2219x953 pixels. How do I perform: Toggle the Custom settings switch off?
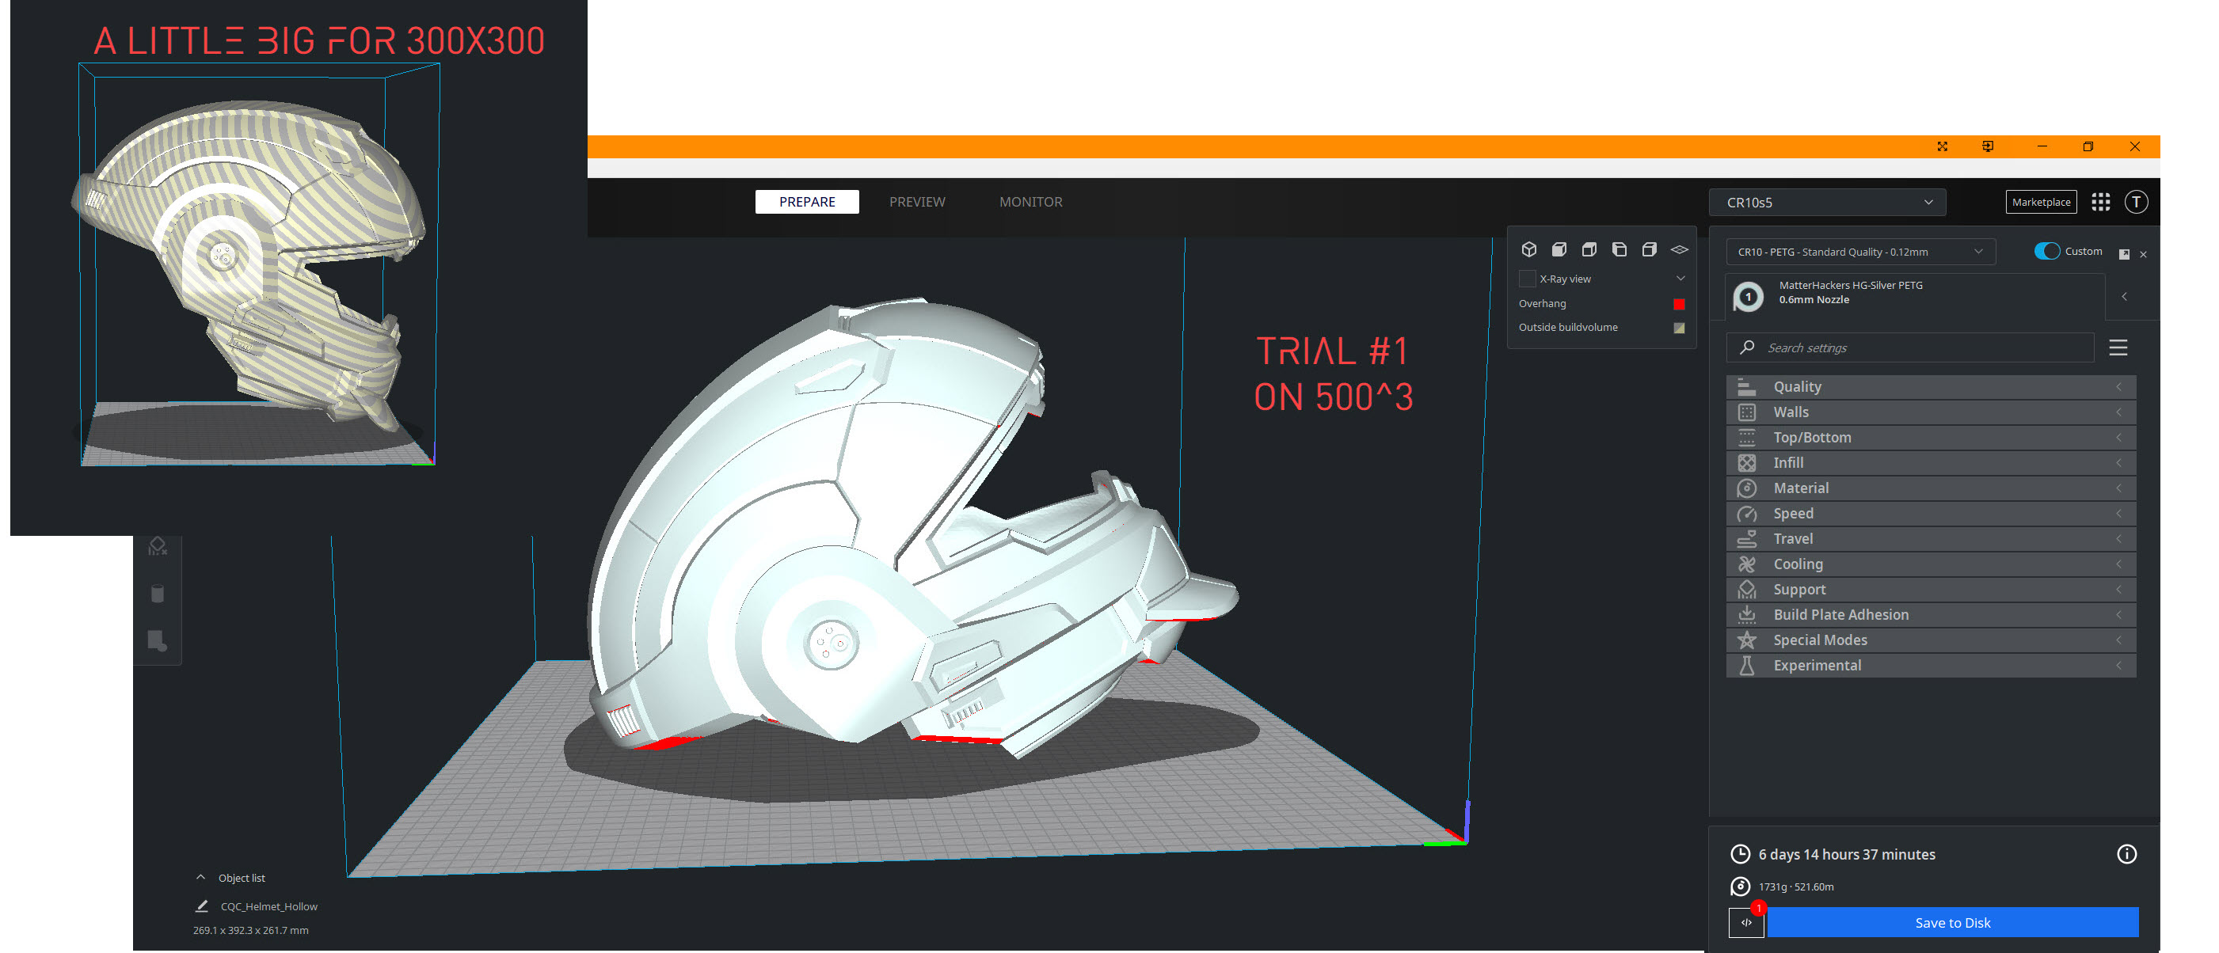click(2046, 252)
